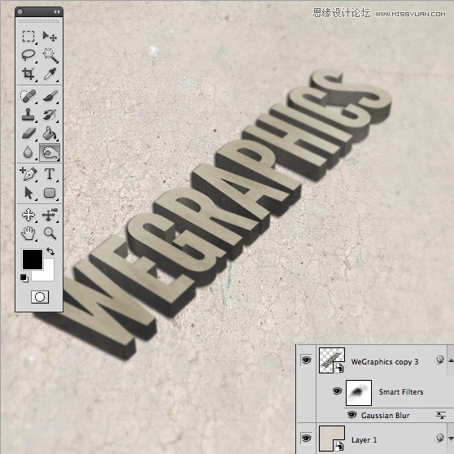
Task: Select the Lasso tool
Action: click(x=28, y=55)
